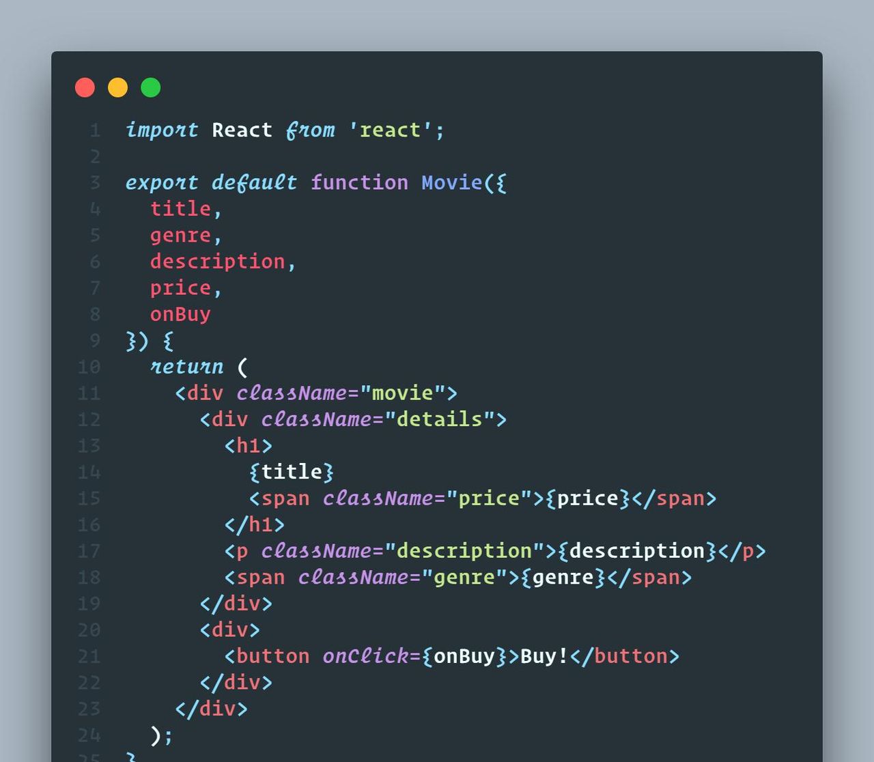Click line number 13
This screenshot has height=762, width=874.
click(89, 446)
